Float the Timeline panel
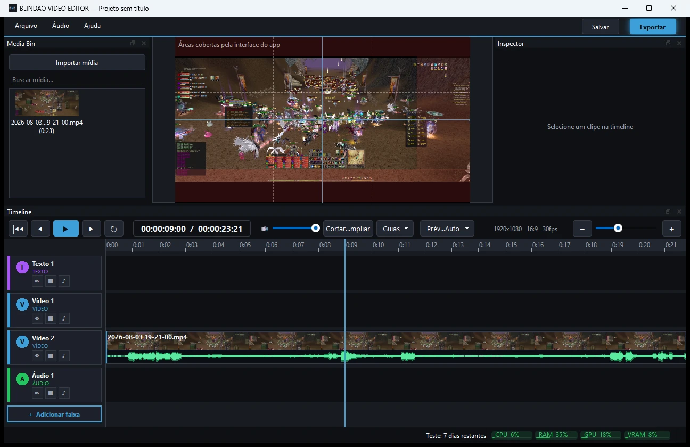Image resolution: width=690 pixels, height=447 pixels. [x=668, y=212]
